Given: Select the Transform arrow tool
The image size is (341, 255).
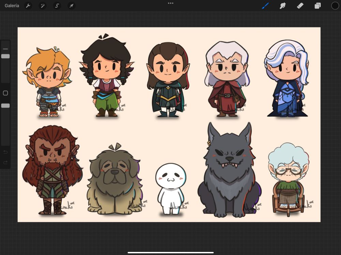Looking at the screenshot, I should 71,5.
